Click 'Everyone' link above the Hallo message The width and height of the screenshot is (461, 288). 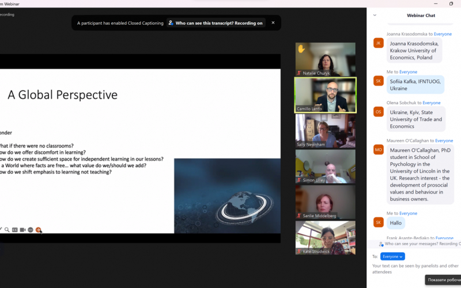pyautogui.click(x=408, y=213)
